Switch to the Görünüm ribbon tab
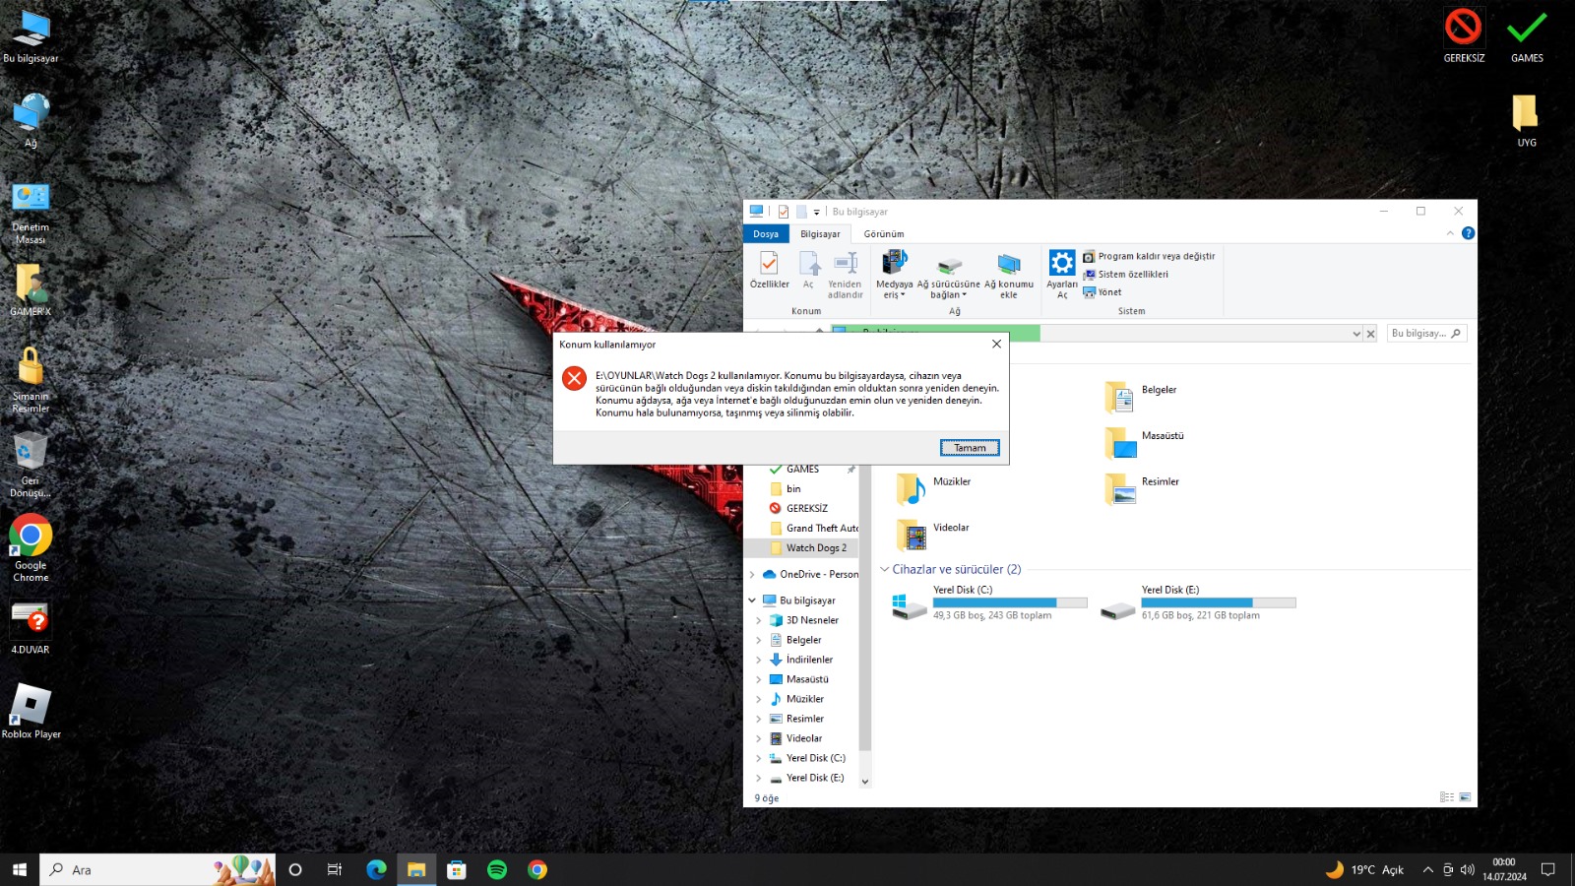This screenshot has height=886, width=1575. (x=884, y=234)
